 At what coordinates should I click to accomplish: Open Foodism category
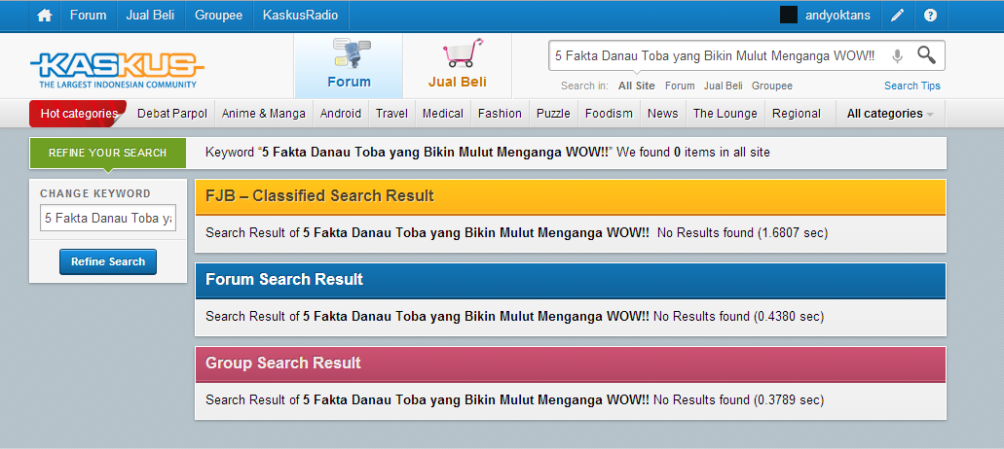tap(609, 114)
